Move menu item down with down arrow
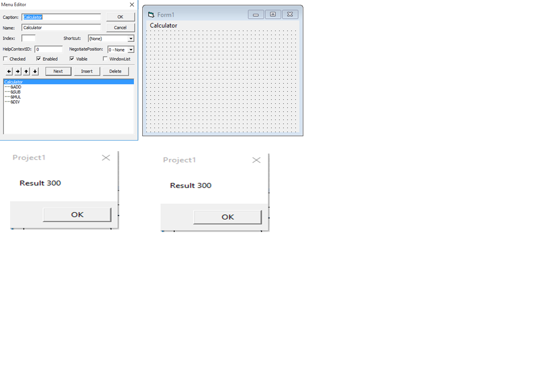Image resolution: width=550 pixels, height=387 pixels. coord(35,71)
